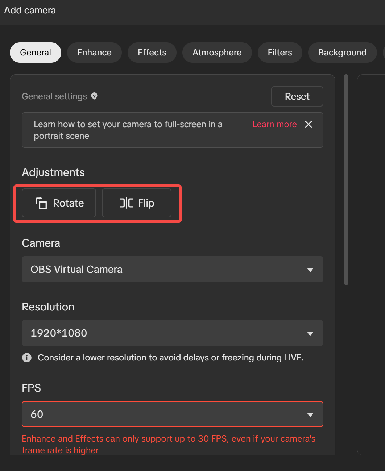Click the Flip button label

tap(146, 203)
